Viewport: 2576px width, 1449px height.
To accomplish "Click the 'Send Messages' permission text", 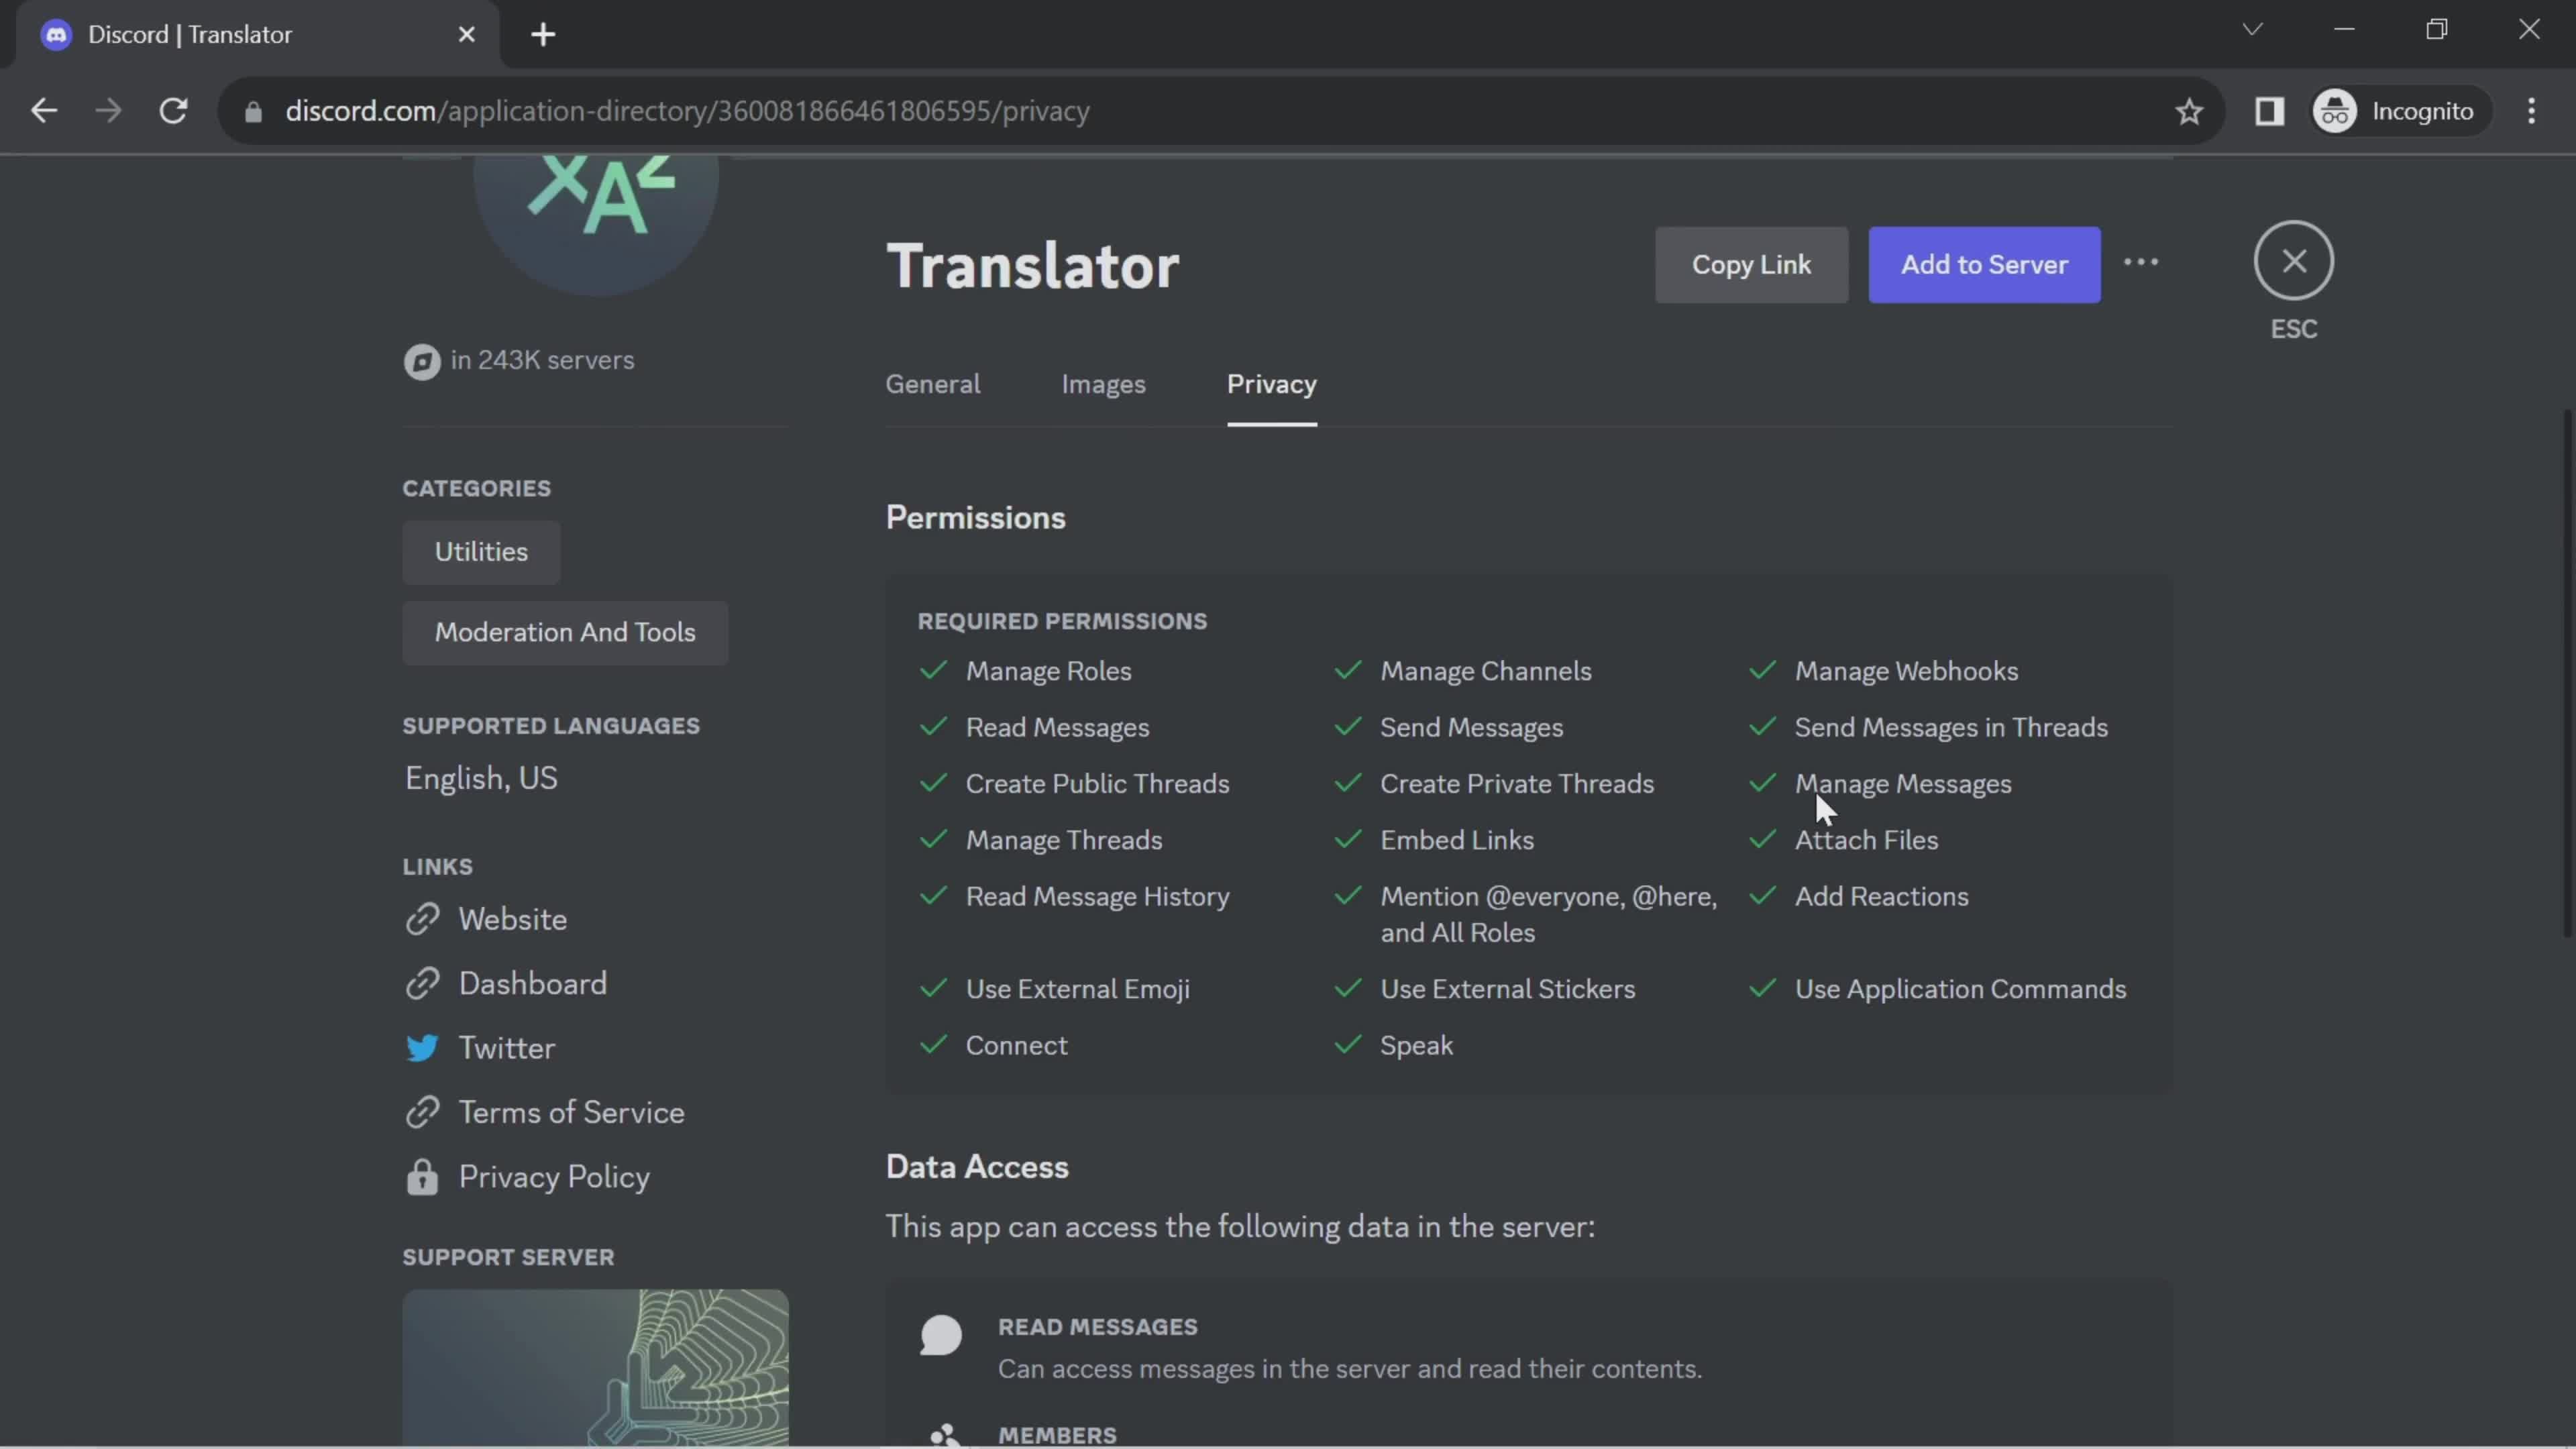I will pyautogui.click(x=1471, y=727).
